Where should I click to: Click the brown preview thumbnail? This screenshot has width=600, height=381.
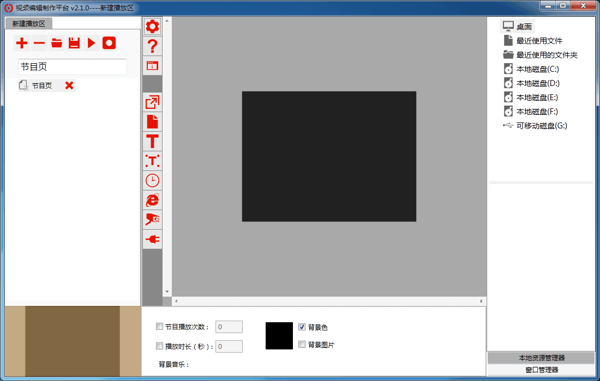[73, 341]
